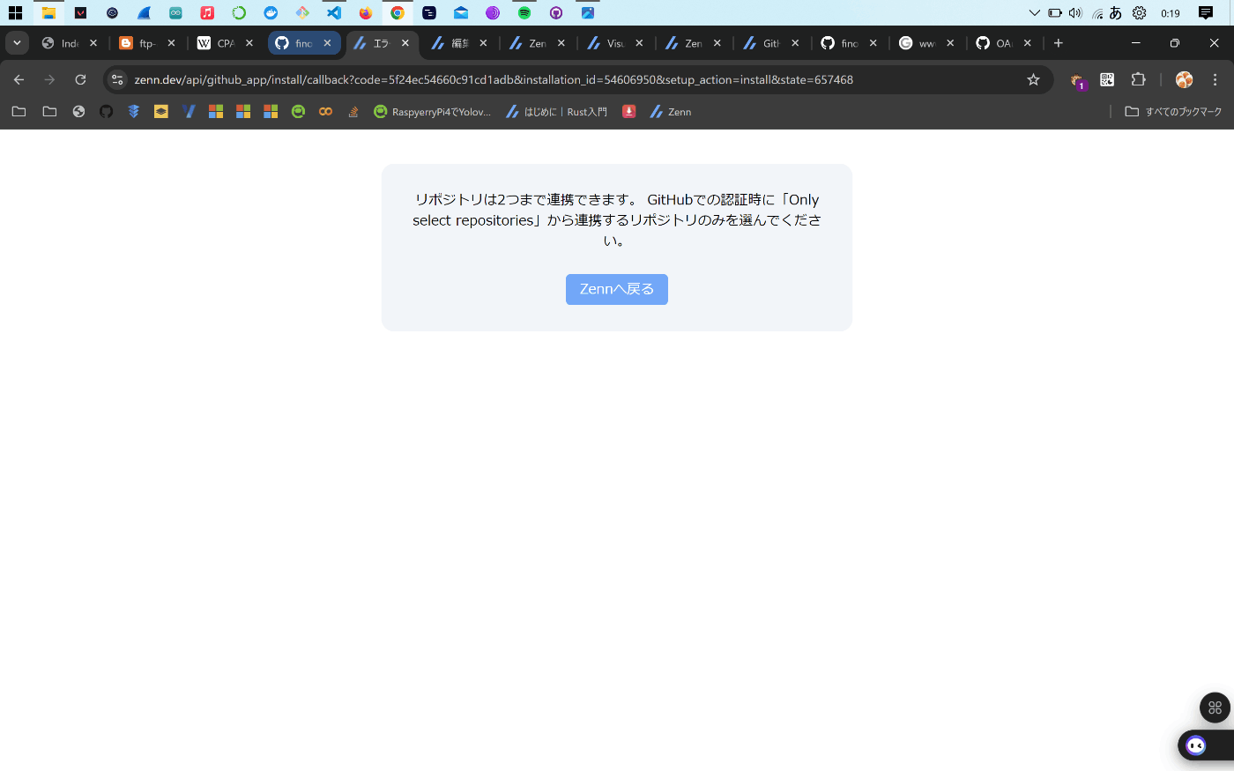Screen dimensions: 1234x771
Task: Open the tab search dropdown arrow
Action: pos(17,43)
